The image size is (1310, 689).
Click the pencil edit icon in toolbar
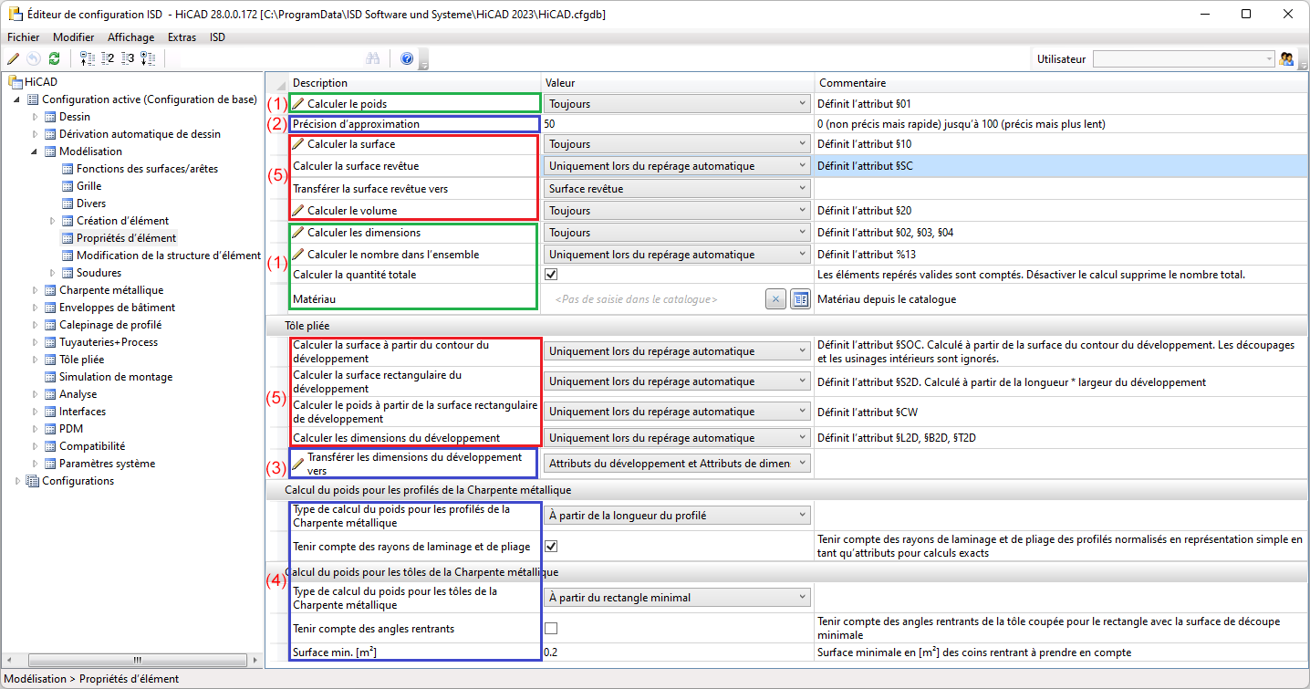coord(13,58)
